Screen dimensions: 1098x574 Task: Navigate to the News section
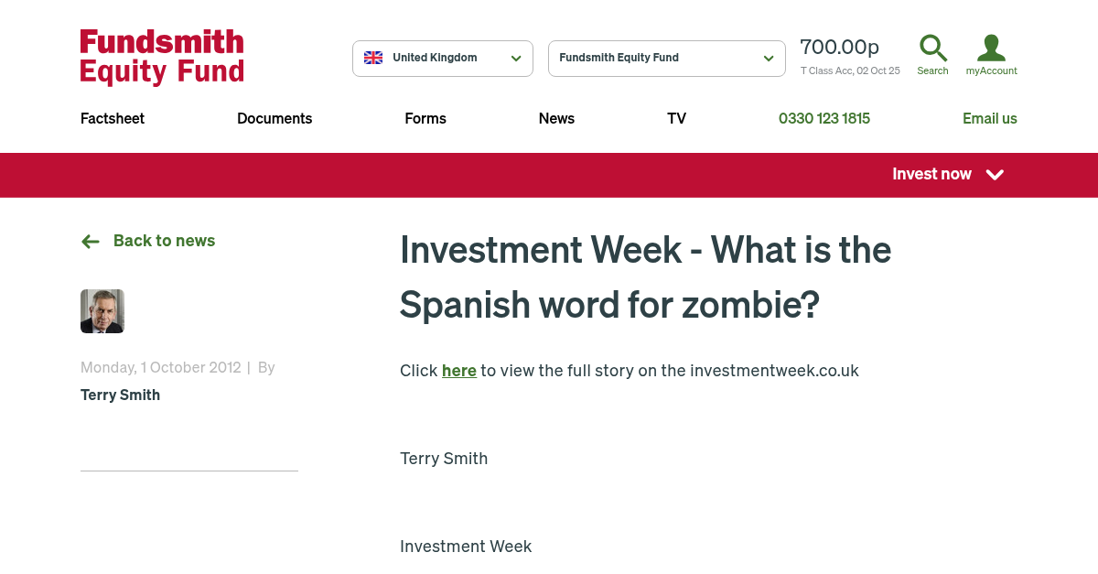556,118
